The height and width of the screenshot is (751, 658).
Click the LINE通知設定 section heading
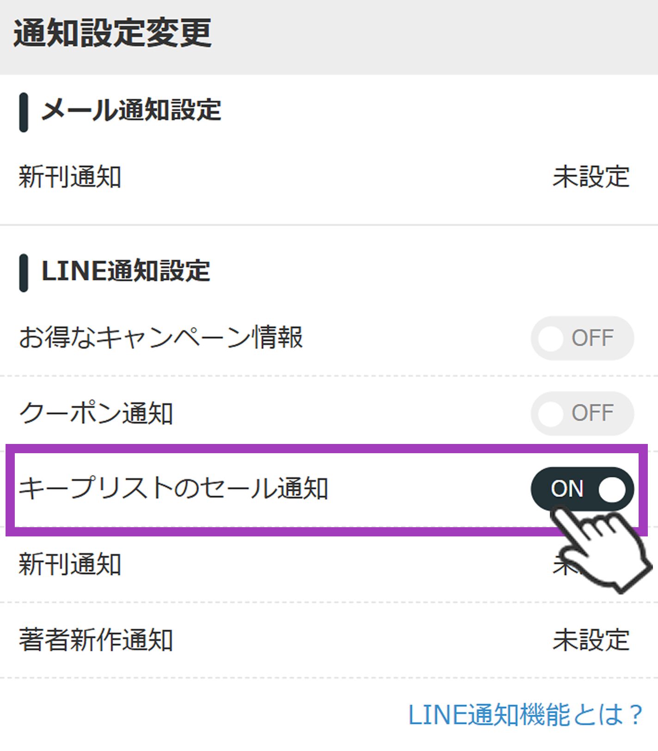pyautogui.click(x=126, y=271)
